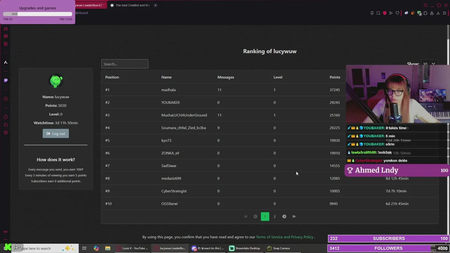Open the player sidebar icon
Viewport: 450px width, 253px height.
coord(6,99)
